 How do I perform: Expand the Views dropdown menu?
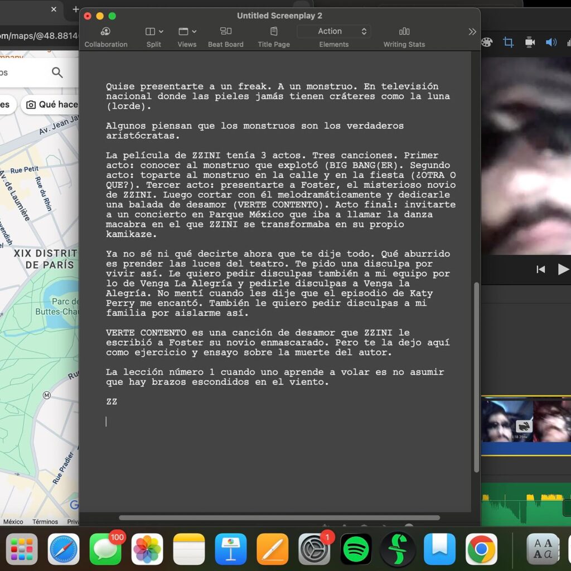click(x=187, y=32)
